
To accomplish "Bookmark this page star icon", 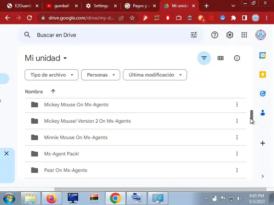I will point(132,18).
